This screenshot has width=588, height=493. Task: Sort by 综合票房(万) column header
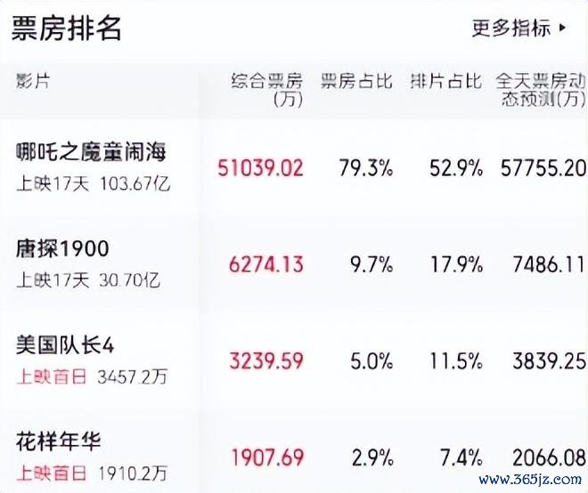click(x=266, y=90)
